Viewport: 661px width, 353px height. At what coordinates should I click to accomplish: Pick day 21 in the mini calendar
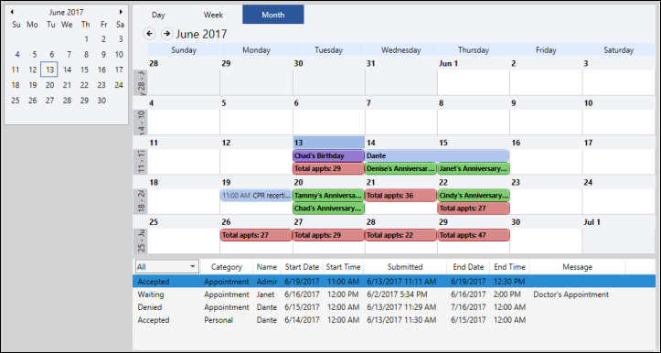pos(67,85)
